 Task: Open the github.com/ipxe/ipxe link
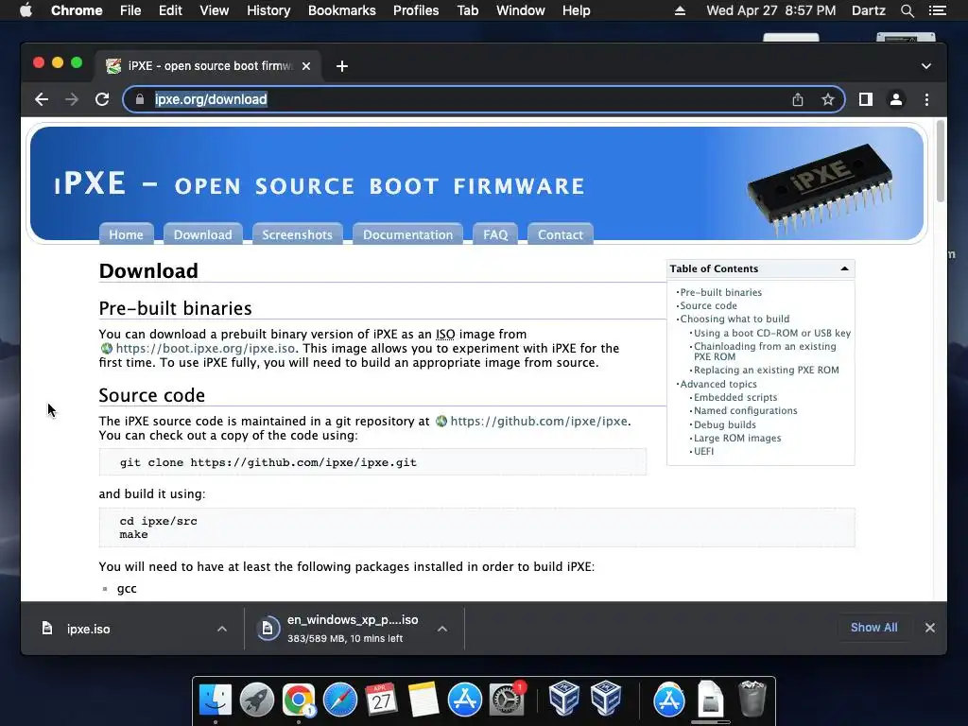538,421
